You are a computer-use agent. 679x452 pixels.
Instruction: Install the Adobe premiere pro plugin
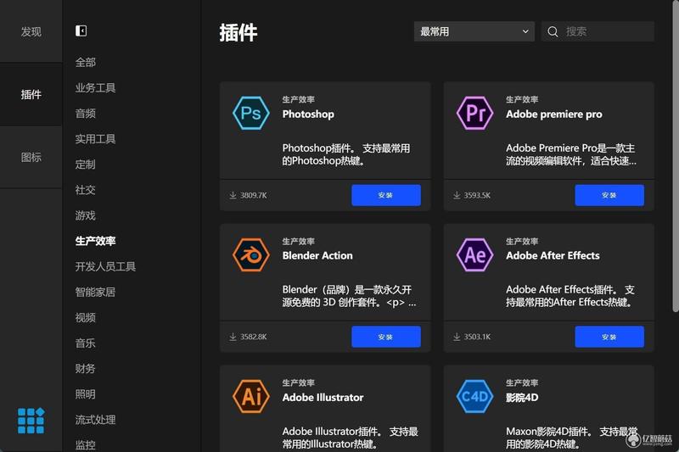(x=609, y=195)
